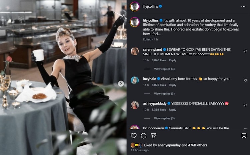This screenshot has height=155, width=250.
Task: Open the Audrey-style post photo
Action: (x=63, y=77)
